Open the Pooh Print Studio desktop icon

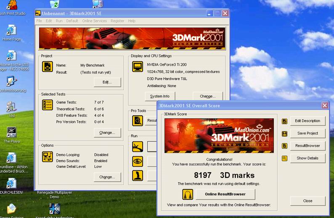click(x=12, y=8)
